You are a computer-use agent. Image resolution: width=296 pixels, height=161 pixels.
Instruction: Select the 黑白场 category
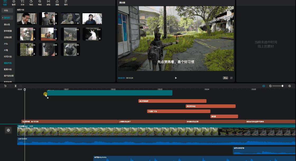click(x=7, y=25)
